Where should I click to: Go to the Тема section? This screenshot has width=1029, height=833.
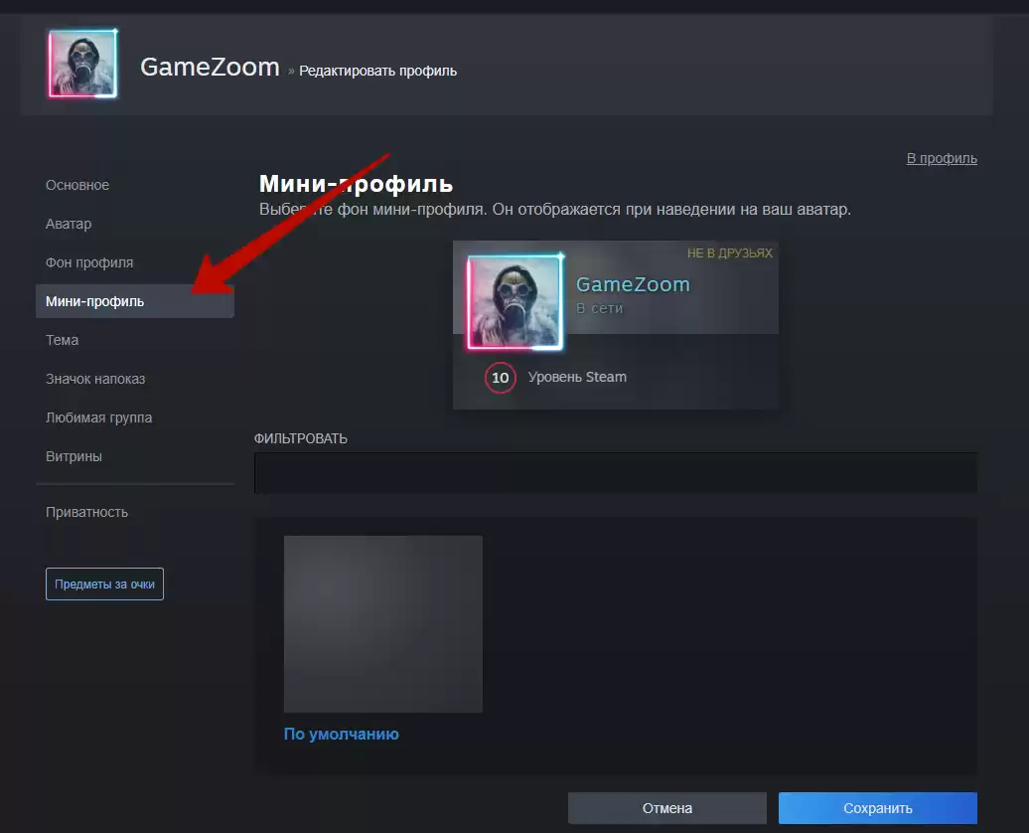62,340
